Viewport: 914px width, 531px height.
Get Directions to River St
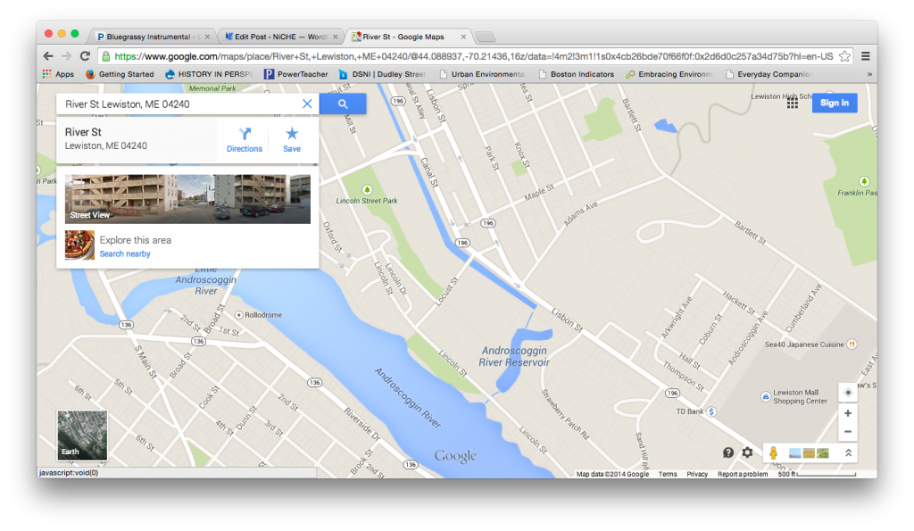tap(244, 139)
